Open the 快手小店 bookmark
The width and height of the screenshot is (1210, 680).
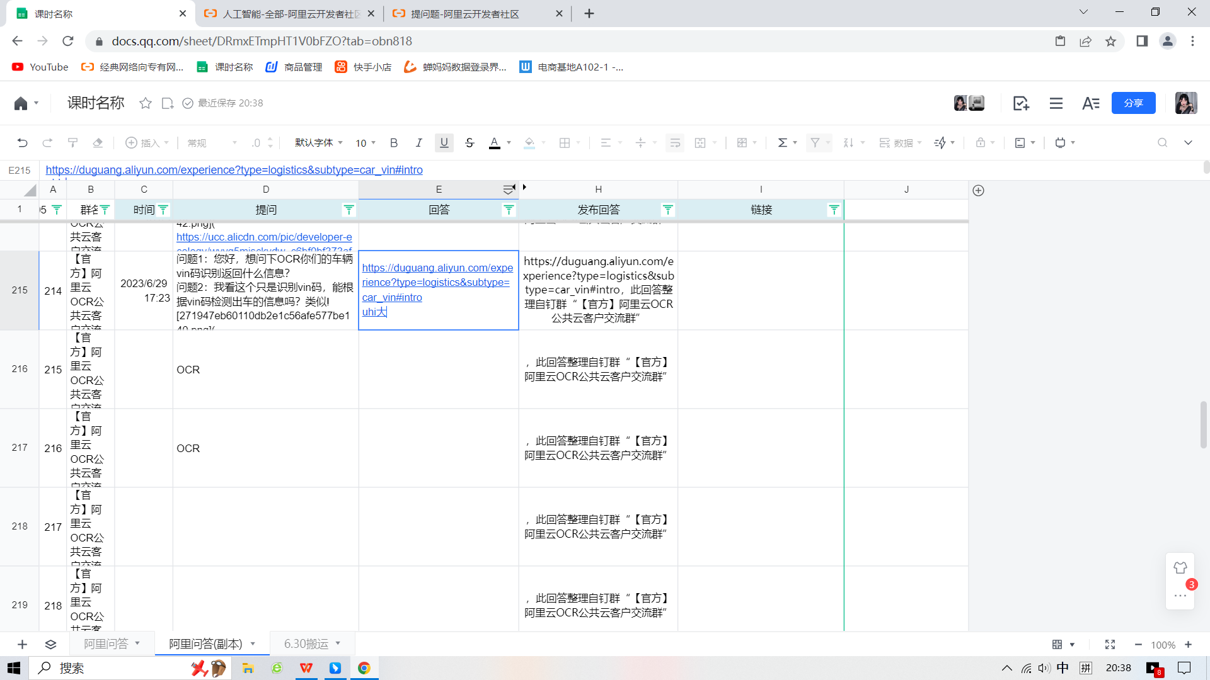tap(363, 67)
